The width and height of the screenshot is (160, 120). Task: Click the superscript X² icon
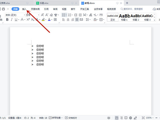(x=28, y=19)
